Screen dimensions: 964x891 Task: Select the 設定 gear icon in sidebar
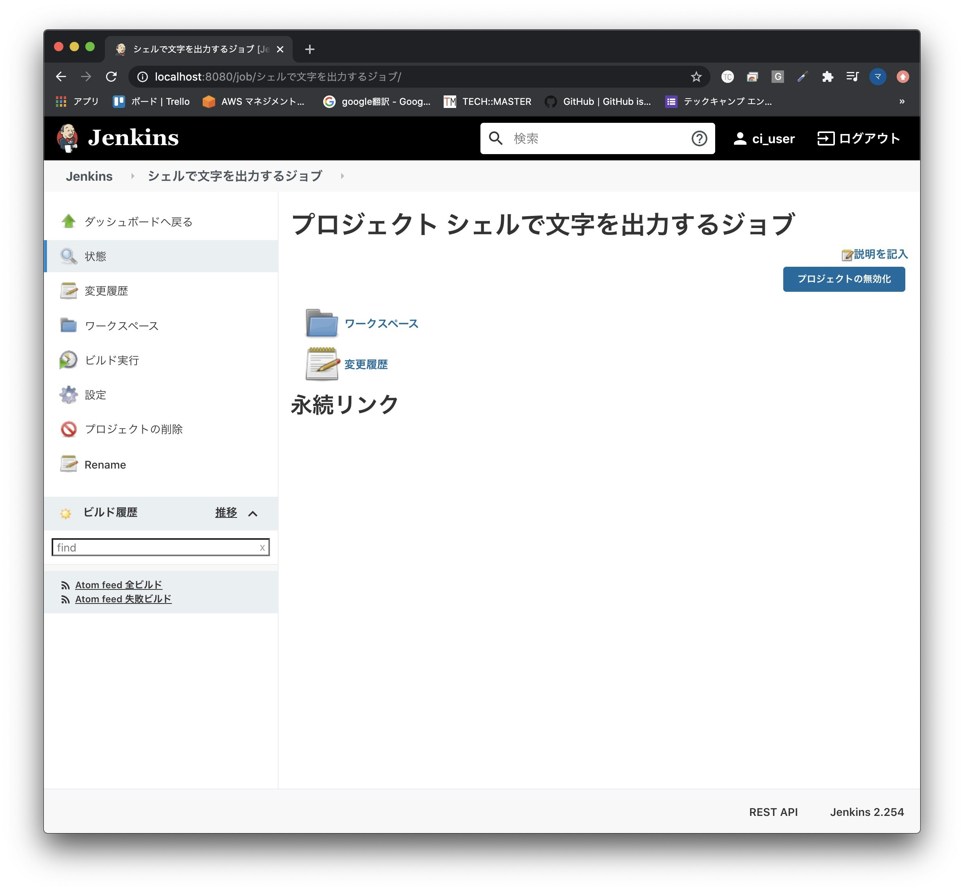[68, 394]
